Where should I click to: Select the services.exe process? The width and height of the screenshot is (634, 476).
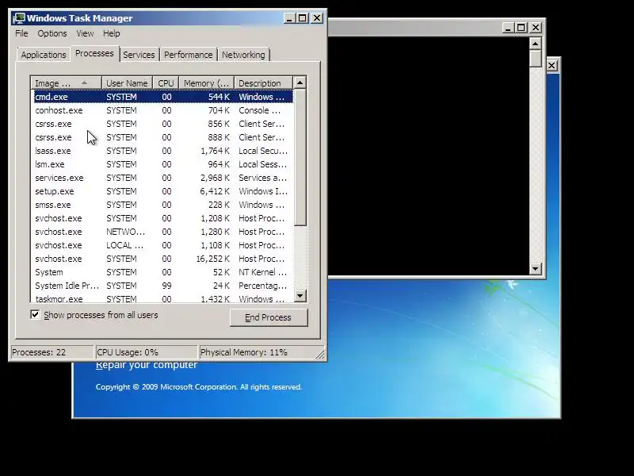[162, 178]
